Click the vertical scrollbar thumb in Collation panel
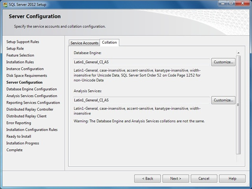 [239, 105]
